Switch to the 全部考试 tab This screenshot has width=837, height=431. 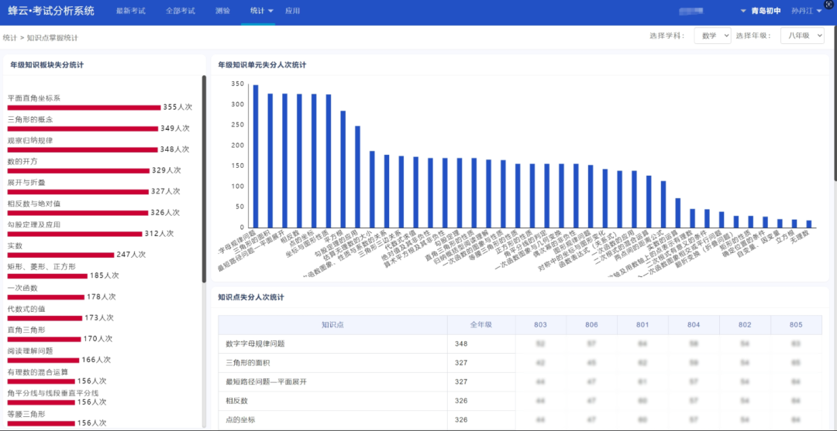coord(181,11)
